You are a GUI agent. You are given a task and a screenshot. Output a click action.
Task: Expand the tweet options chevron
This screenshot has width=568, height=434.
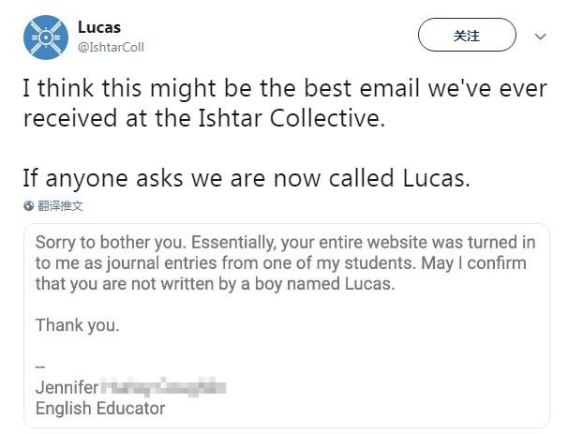[x=541, y=37]
